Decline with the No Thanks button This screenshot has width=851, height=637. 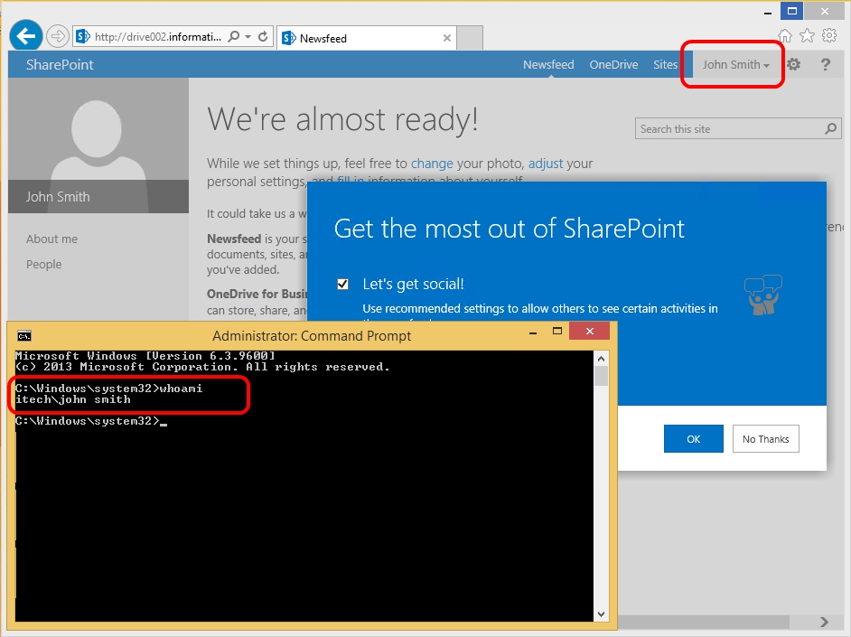coord(765,438)
